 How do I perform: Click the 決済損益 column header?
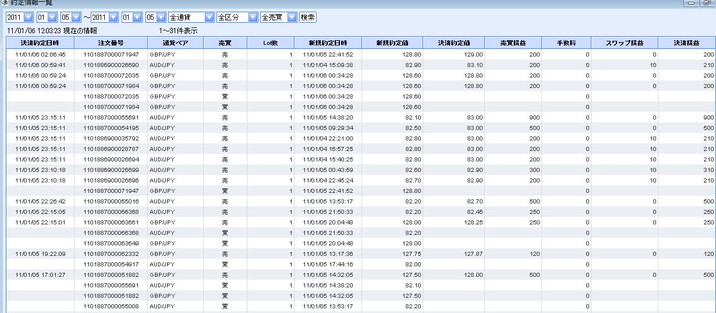tap(687, 43)
